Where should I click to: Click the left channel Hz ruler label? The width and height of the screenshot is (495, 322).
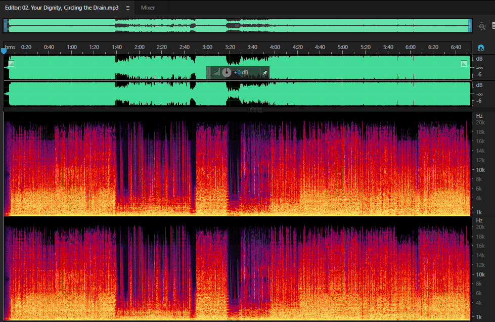[479, 116]
